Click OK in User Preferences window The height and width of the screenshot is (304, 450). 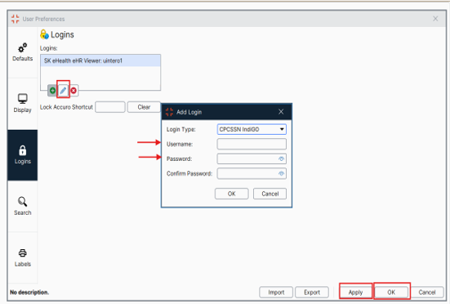391,293
